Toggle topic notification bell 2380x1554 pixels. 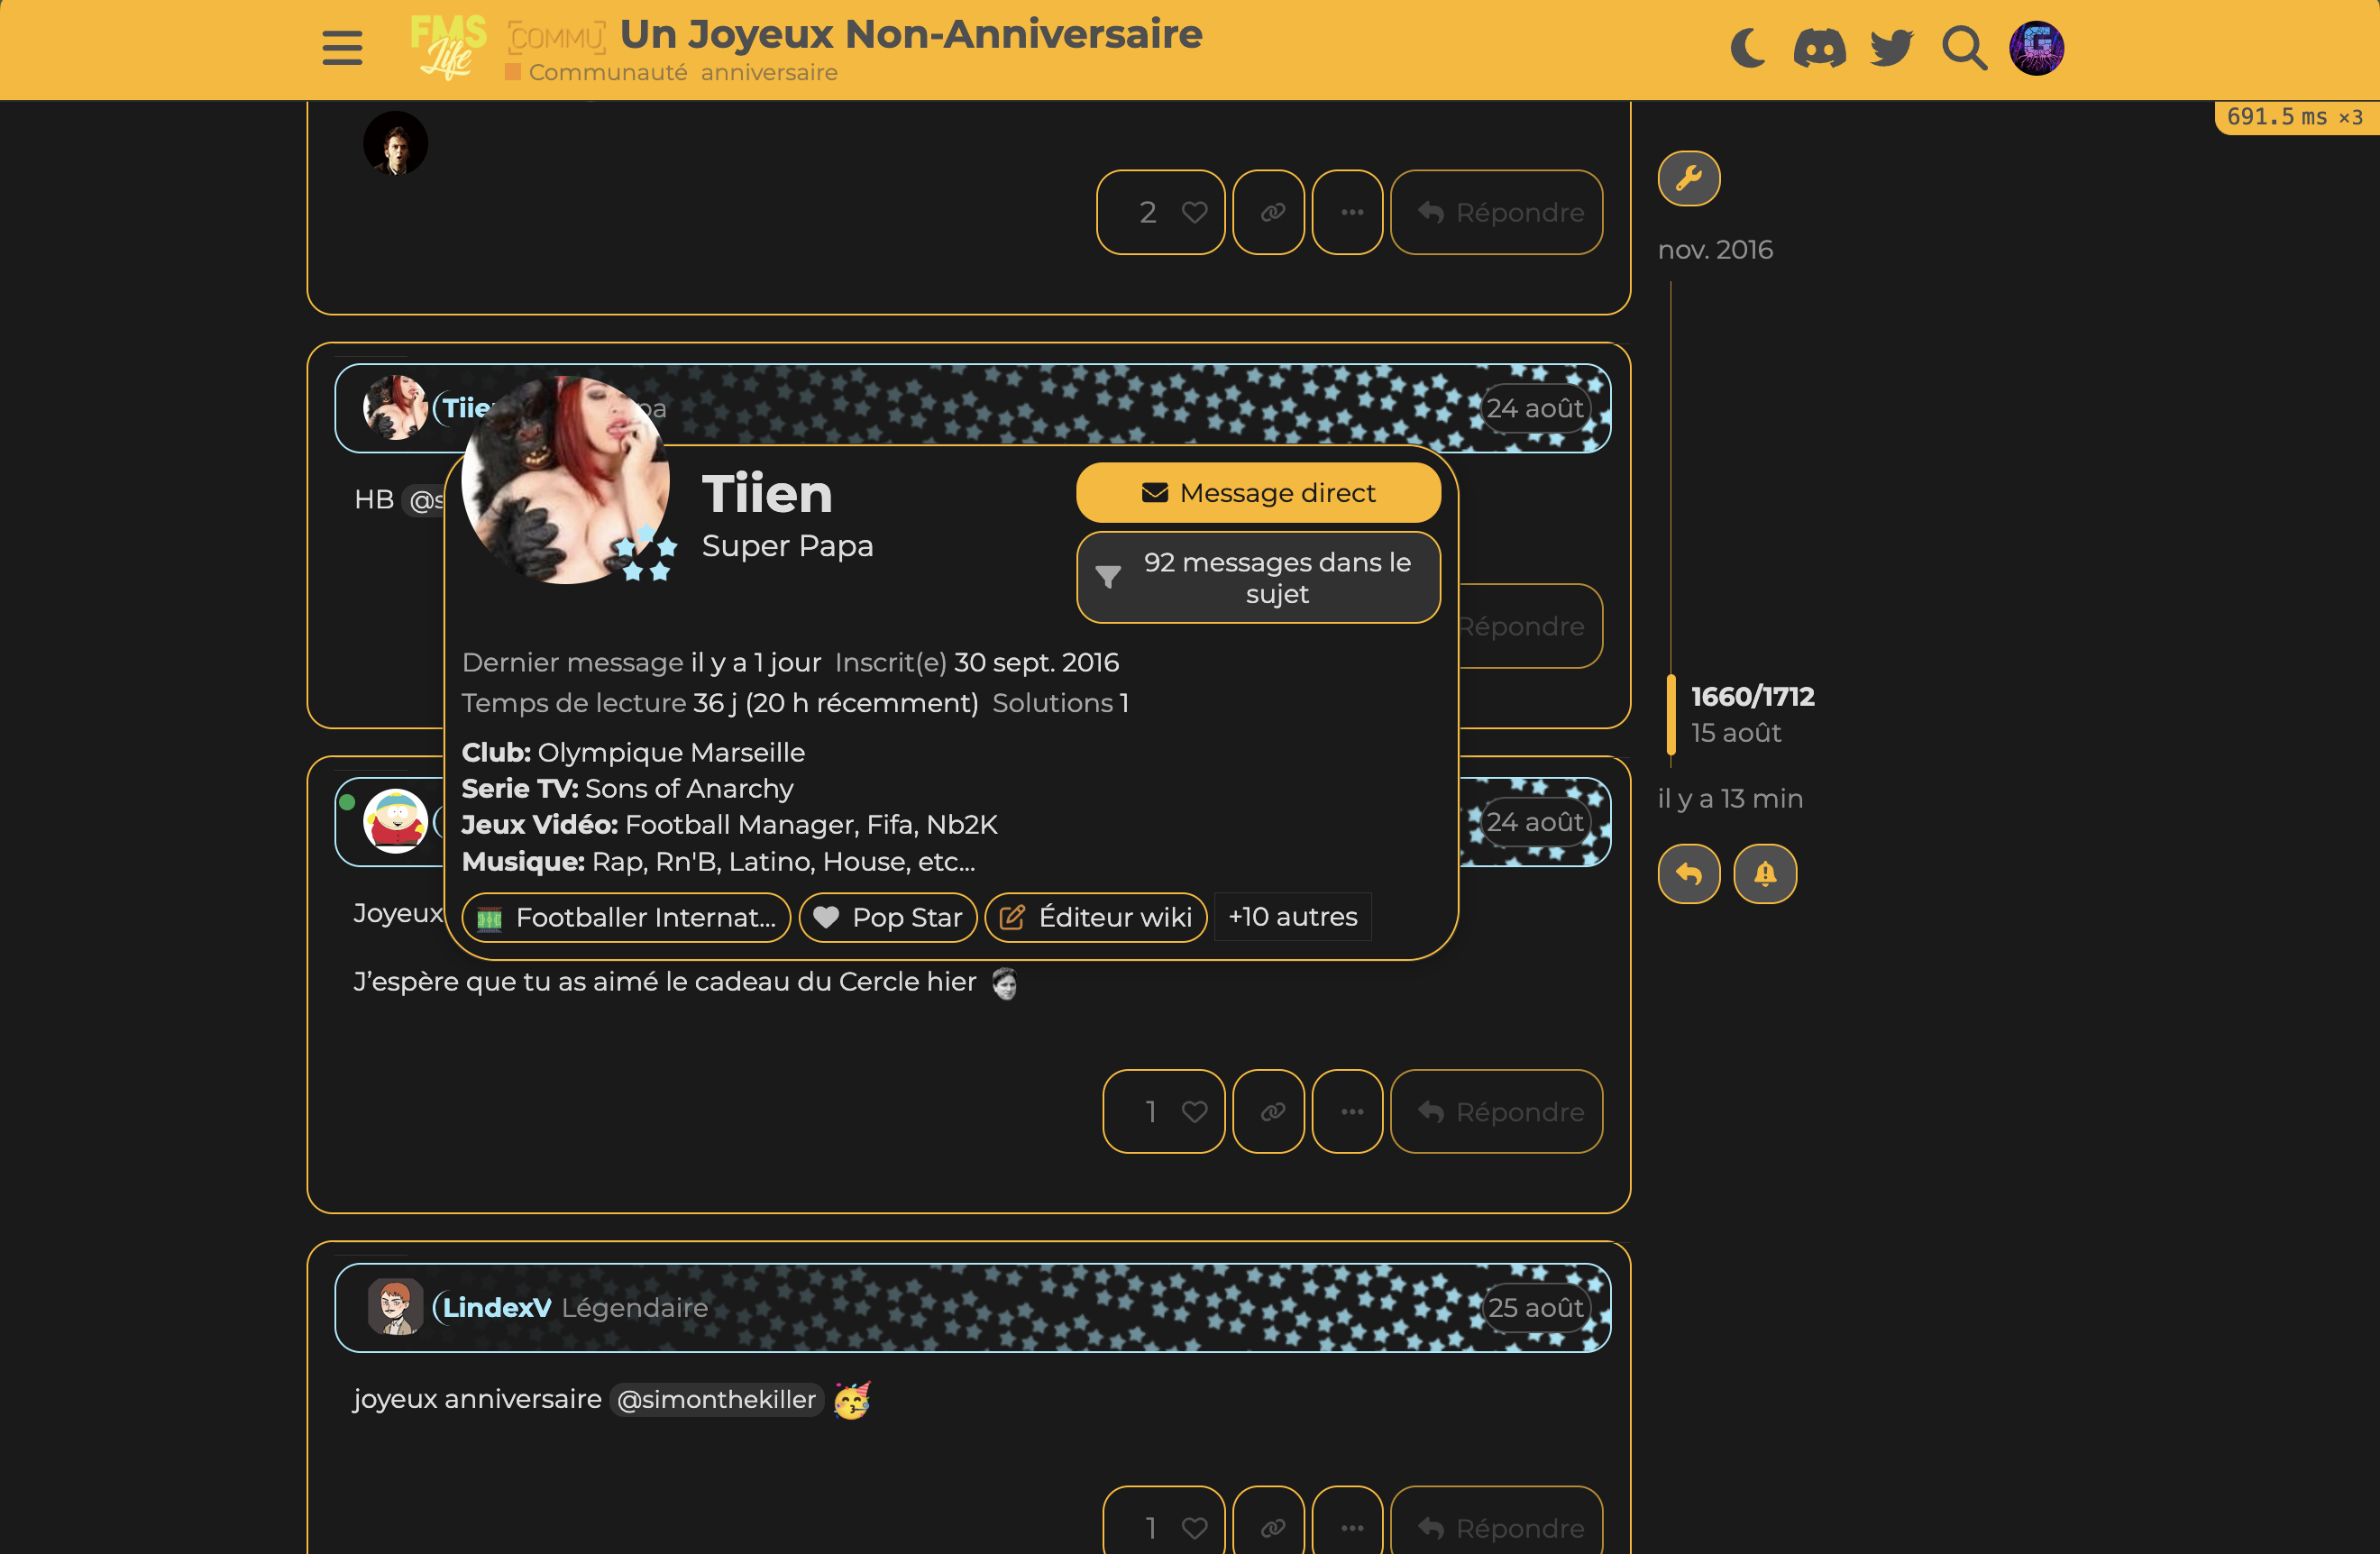click(1765, 874)
